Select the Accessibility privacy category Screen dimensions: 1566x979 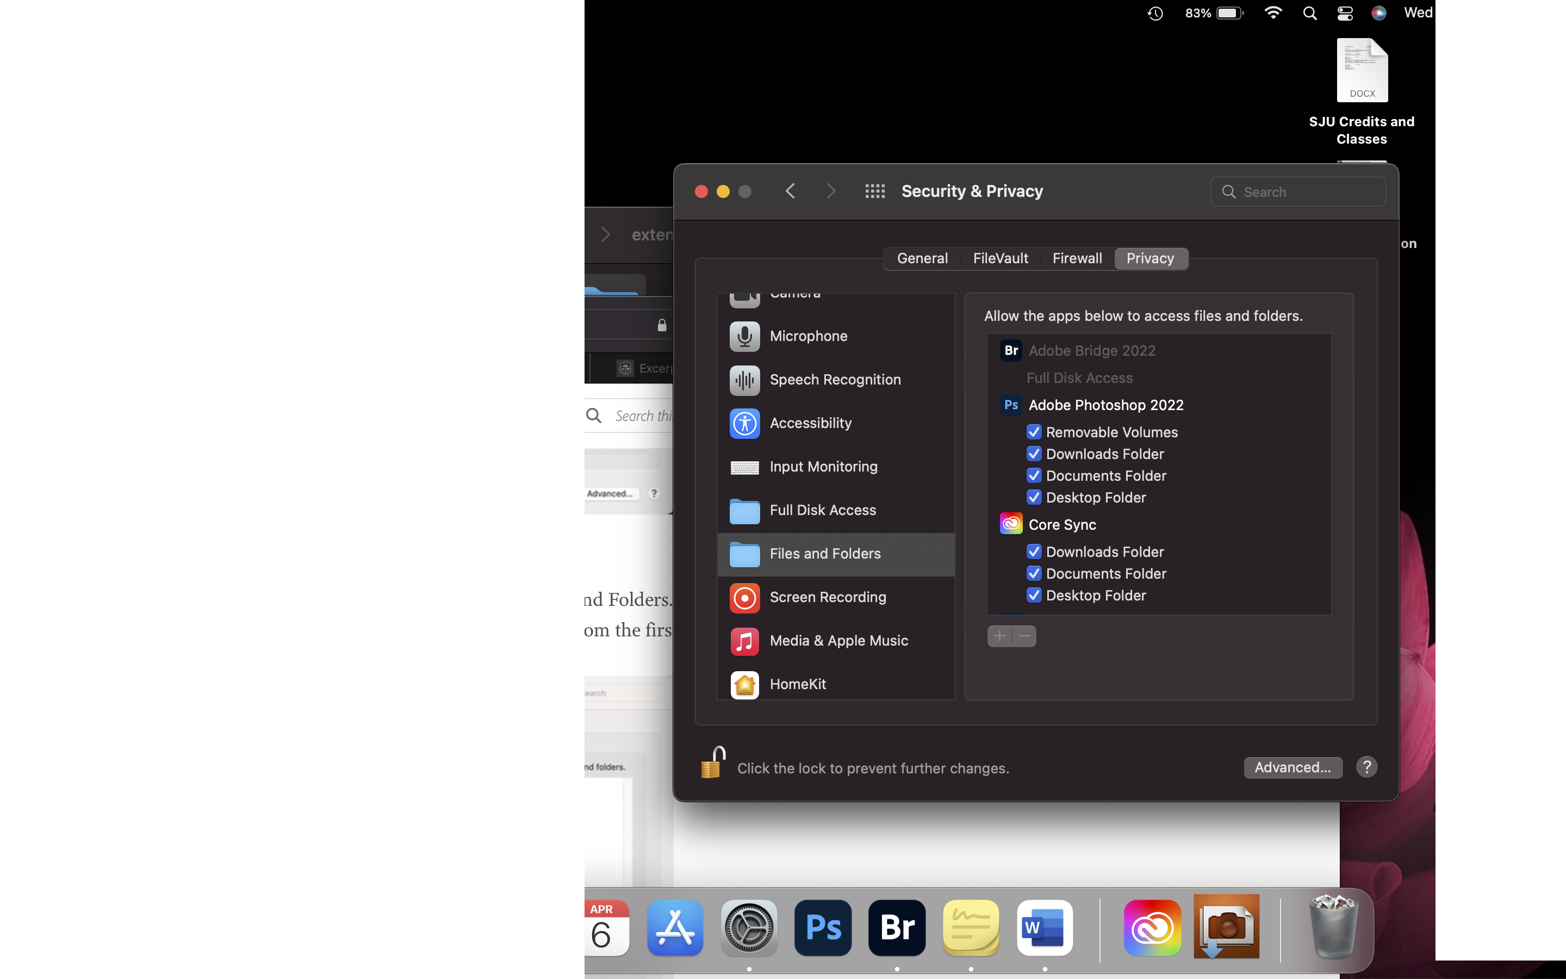[x=810, y=423]
